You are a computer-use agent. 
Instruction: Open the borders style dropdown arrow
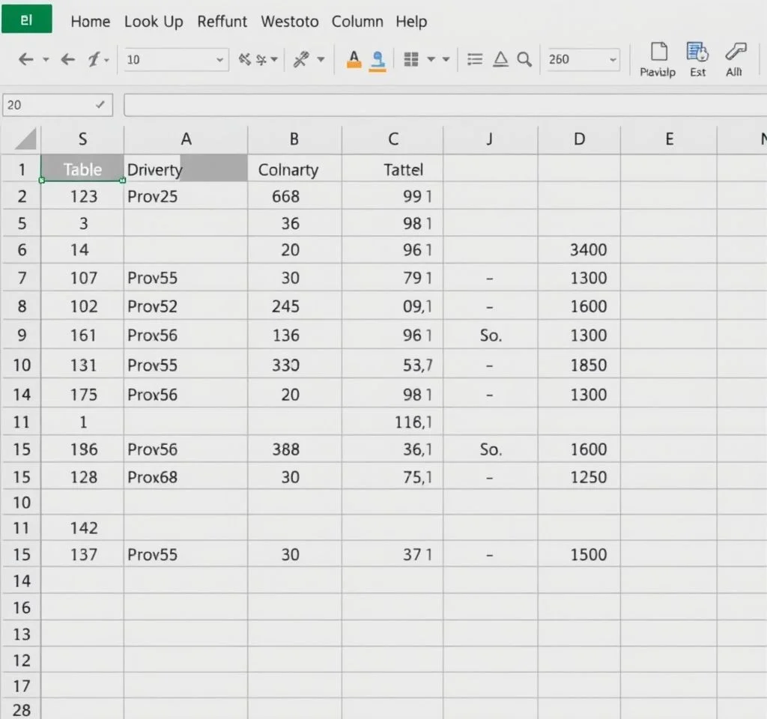click(x=432, y=60)
